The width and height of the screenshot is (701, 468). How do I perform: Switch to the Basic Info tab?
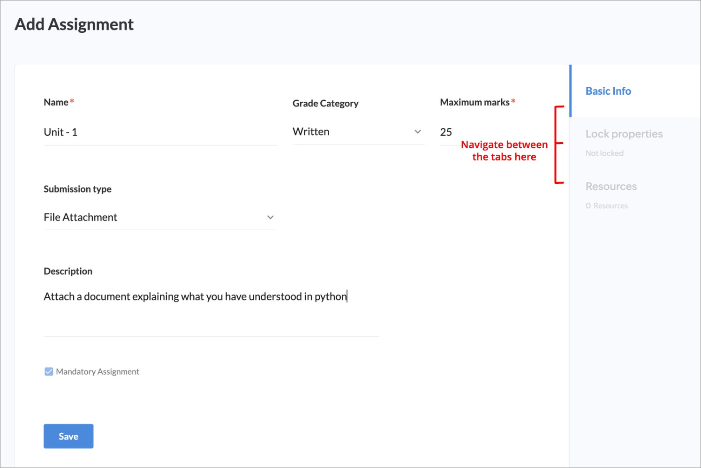(x=608, y=91)
